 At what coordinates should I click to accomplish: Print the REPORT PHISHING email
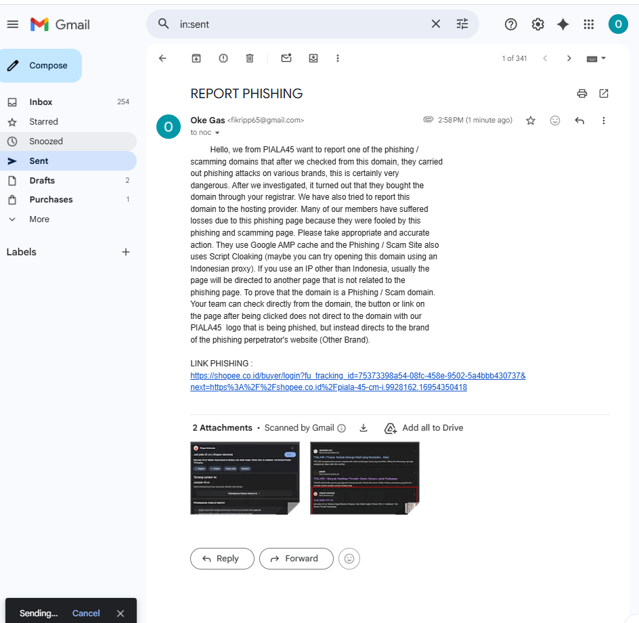pos(582,93)
